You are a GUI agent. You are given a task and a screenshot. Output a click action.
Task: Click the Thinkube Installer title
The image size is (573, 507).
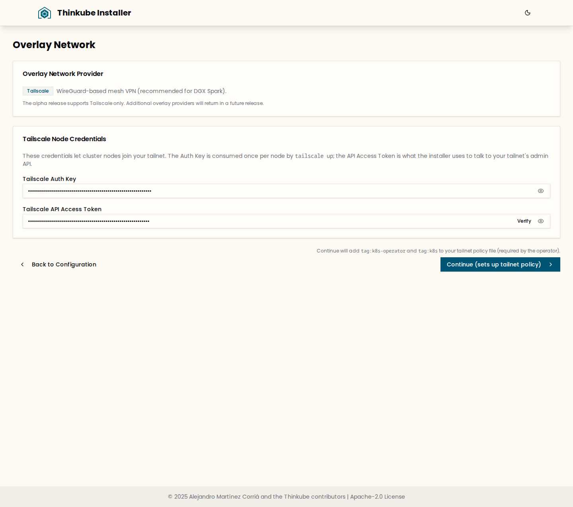(x=94, y=13)
